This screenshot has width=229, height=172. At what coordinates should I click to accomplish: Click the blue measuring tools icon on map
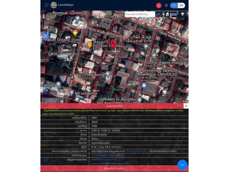pyautogui.click(x=45, y=36)
